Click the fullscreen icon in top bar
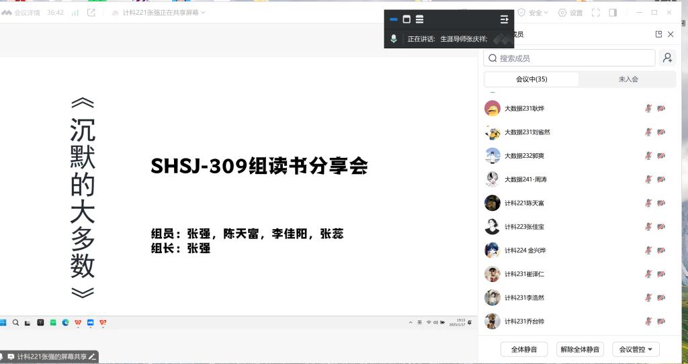The width and height of the screenshot is (688, 364). (595, 13)
